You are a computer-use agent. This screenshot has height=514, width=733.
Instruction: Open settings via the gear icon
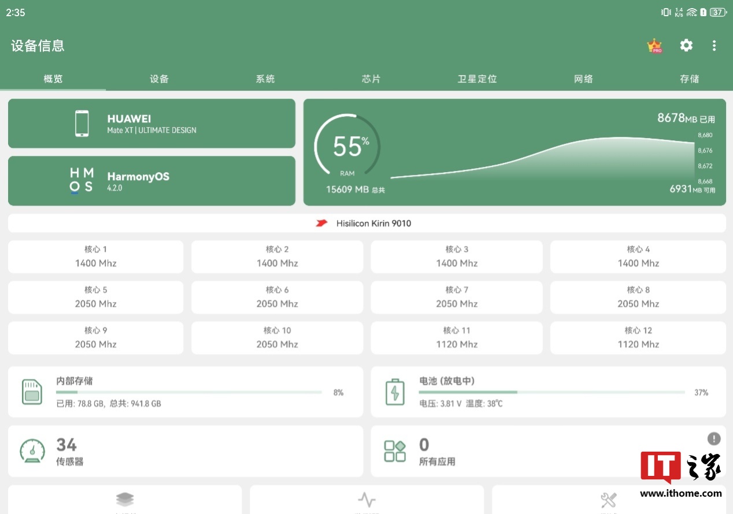686,46
